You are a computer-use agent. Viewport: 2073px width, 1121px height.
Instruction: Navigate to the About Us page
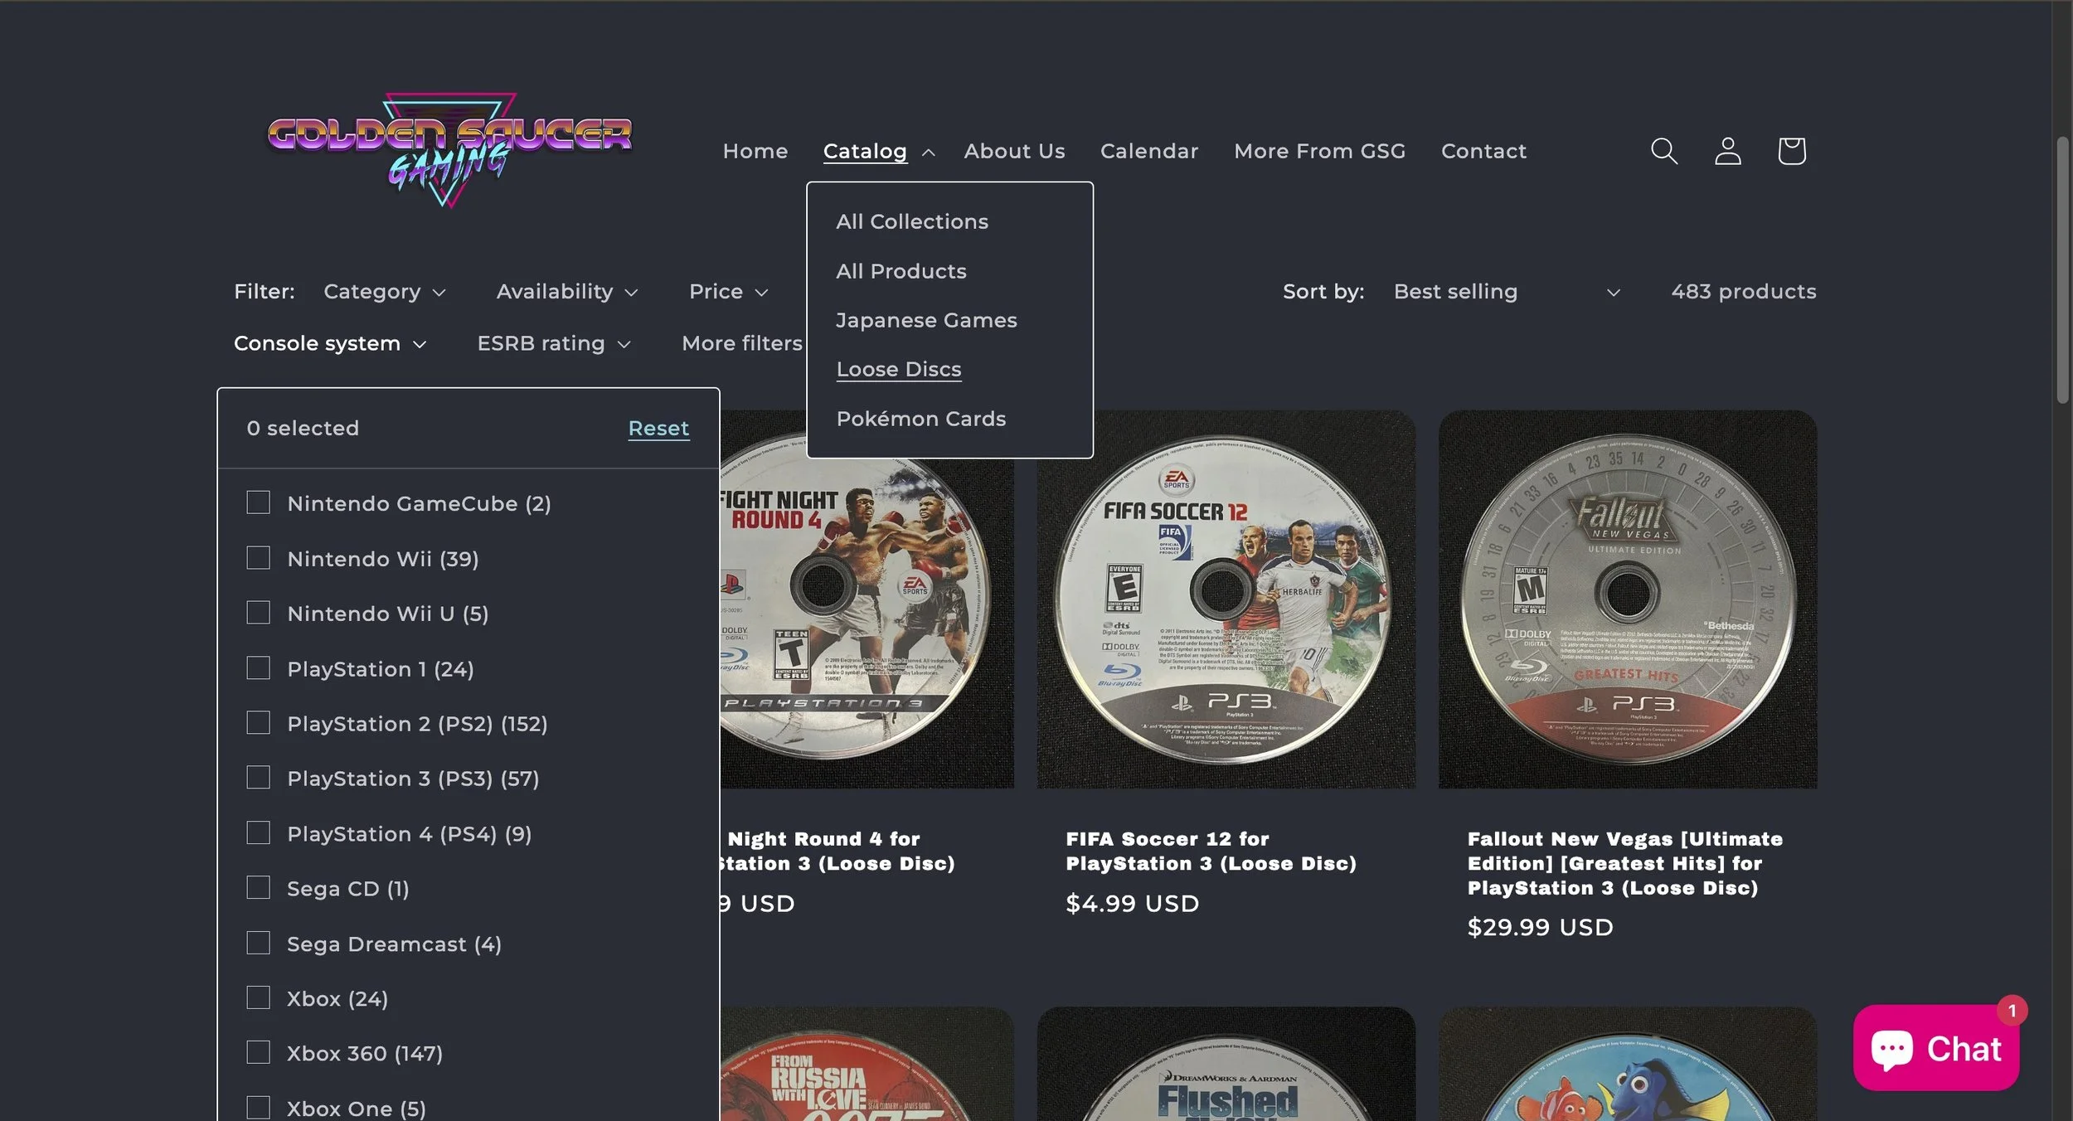[x=1013, y=150]
